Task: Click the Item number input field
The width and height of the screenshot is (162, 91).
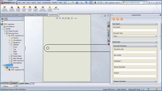Action: [135, 58]
